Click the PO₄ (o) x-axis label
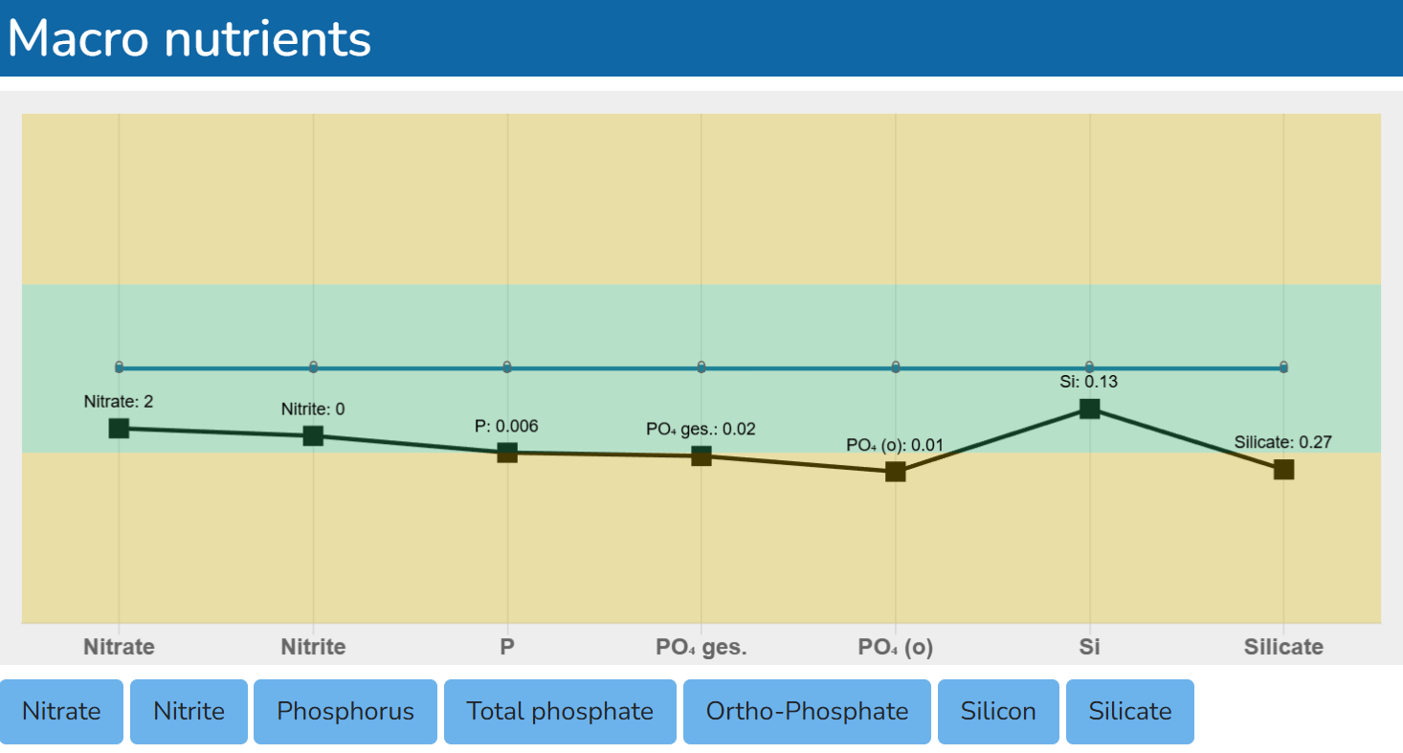 pyautogui.click(x=896, y=647)
